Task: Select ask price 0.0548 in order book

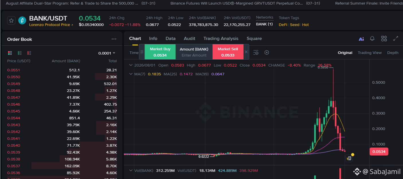Action: pos(13,90)
